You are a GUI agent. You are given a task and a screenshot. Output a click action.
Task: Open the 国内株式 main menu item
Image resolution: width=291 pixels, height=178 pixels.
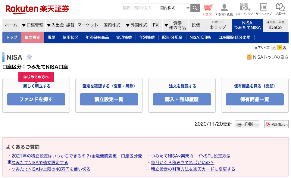(112, 25)
